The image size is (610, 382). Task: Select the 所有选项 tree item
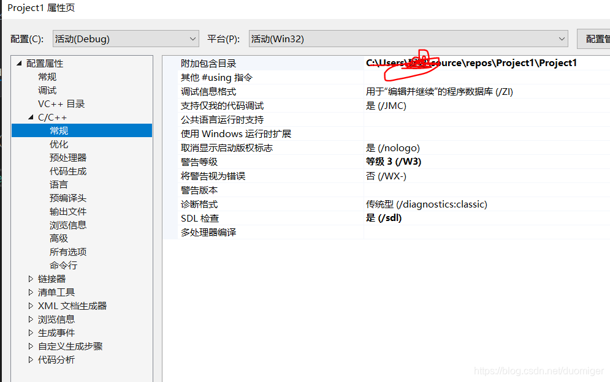click(x=68, y=252)
